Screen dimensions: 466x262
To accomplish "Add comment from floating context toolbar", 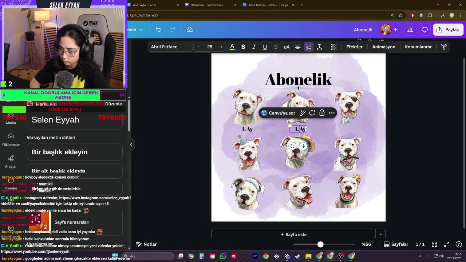I will (312, 113).
